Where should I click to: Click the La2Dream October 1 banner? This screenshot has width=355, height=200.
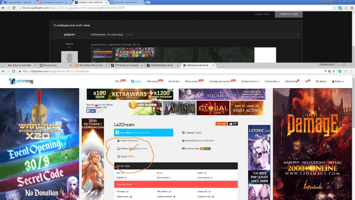93,159
